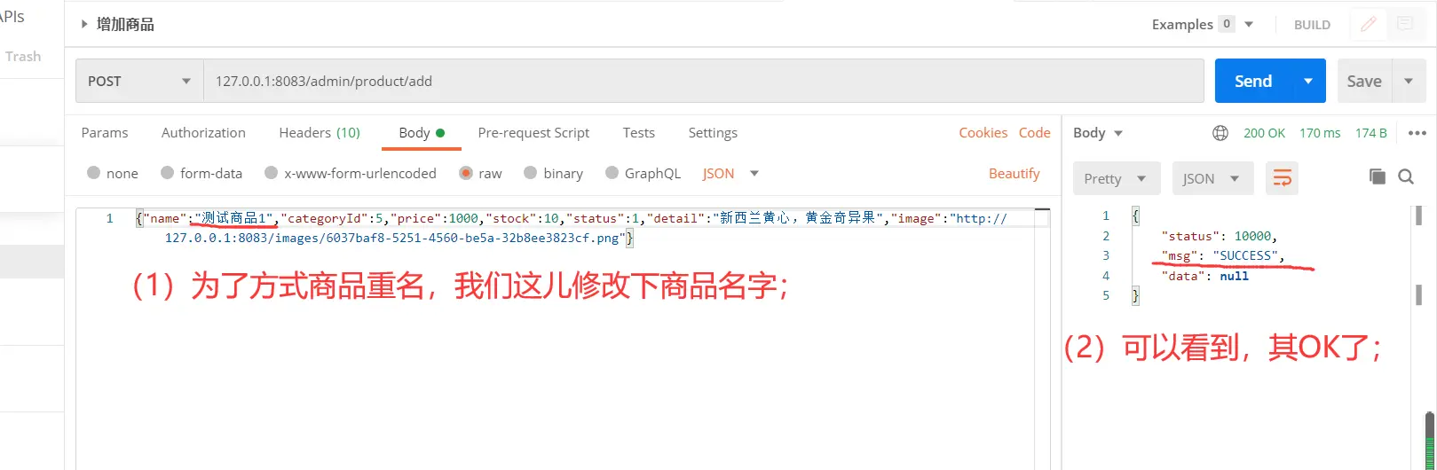Open the response JSON format dropdown
1437x470 pixels.
point(1212,178)
